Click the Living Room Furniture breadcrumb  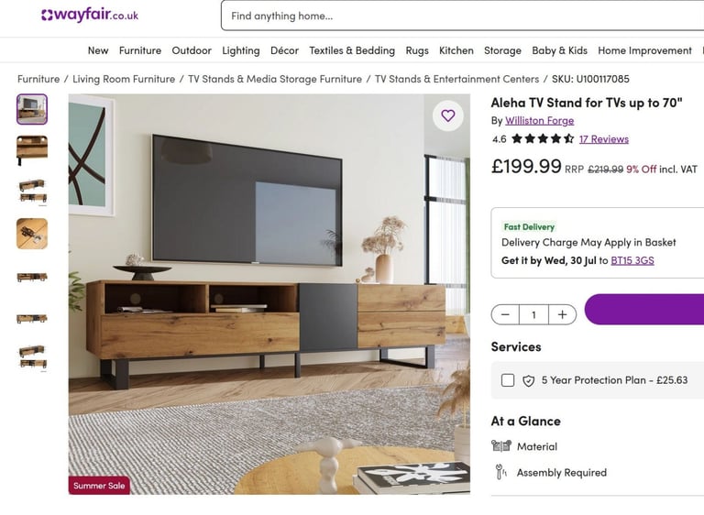(124, 79)
